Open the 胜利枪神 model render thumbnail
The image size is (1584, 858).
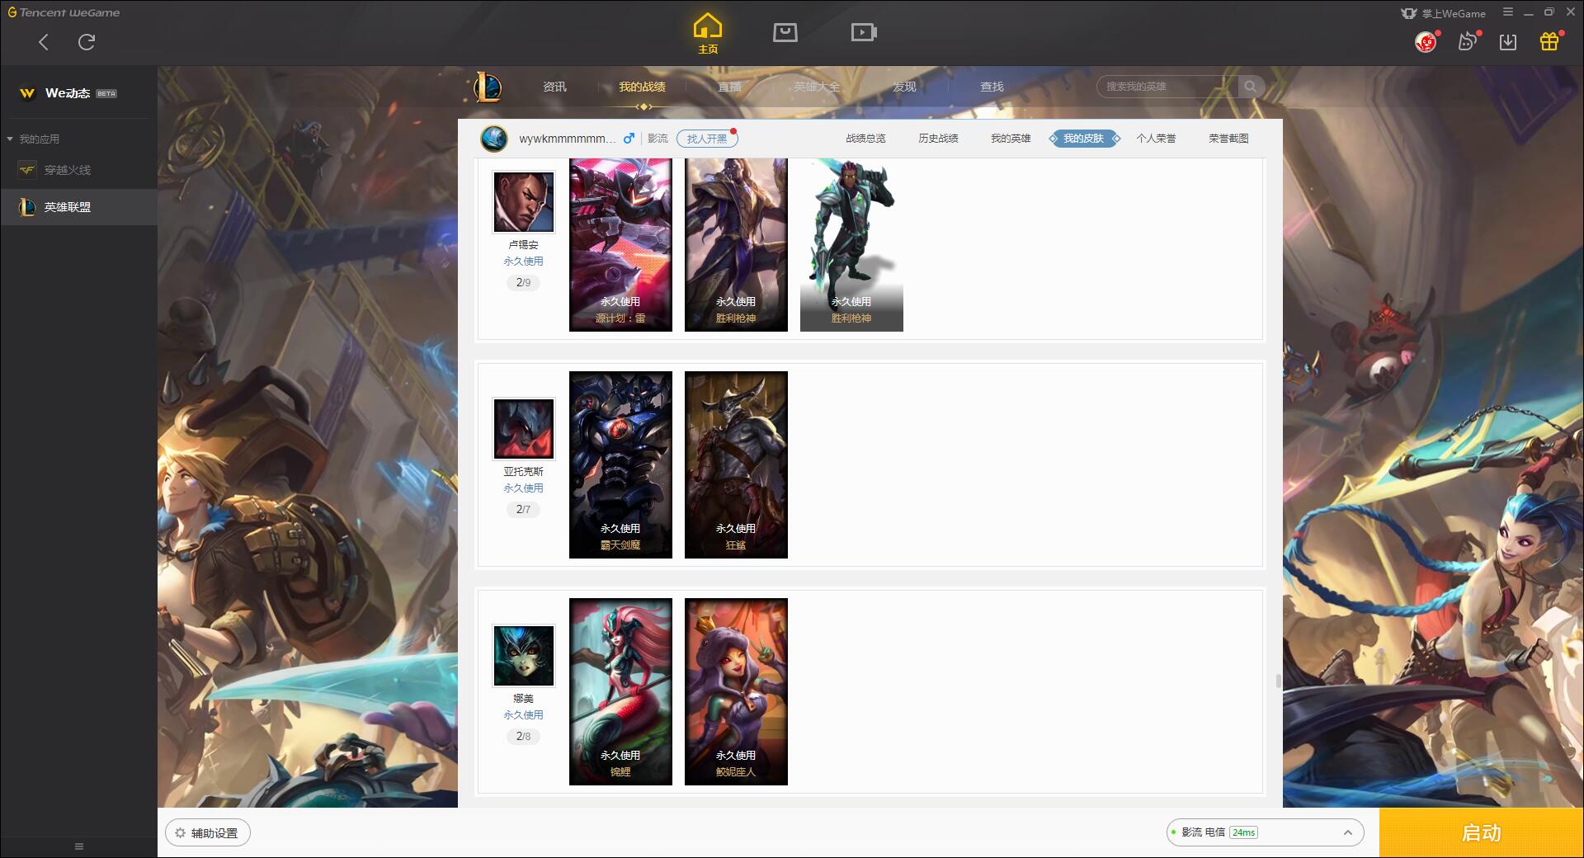click(851, 245)
